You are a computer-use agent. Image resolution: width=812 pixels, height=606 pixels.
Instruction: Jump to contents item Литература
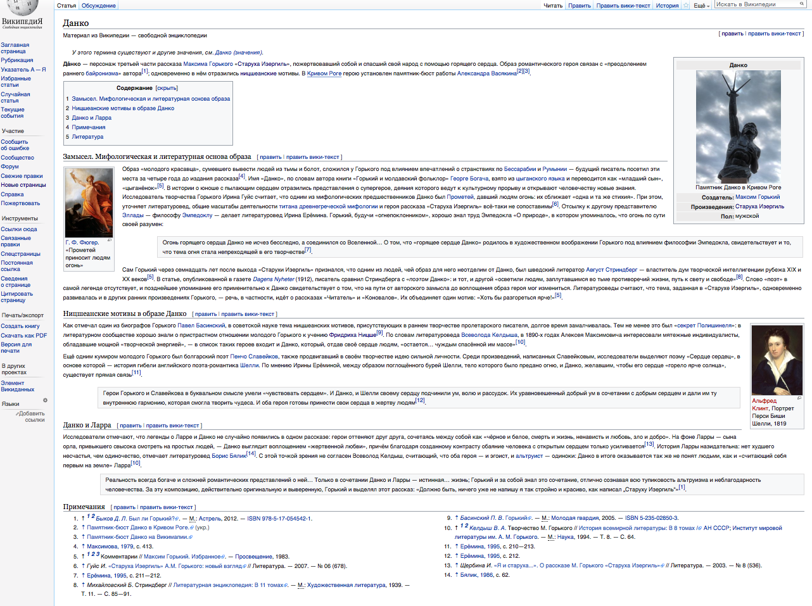click(87, 137)
